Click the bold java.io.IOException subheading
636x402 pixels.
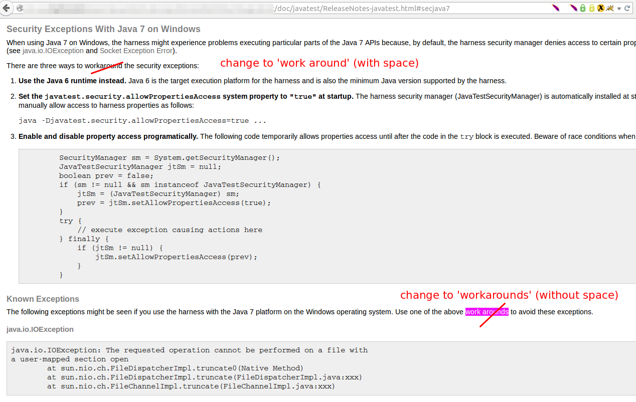(x=40, y=329)
